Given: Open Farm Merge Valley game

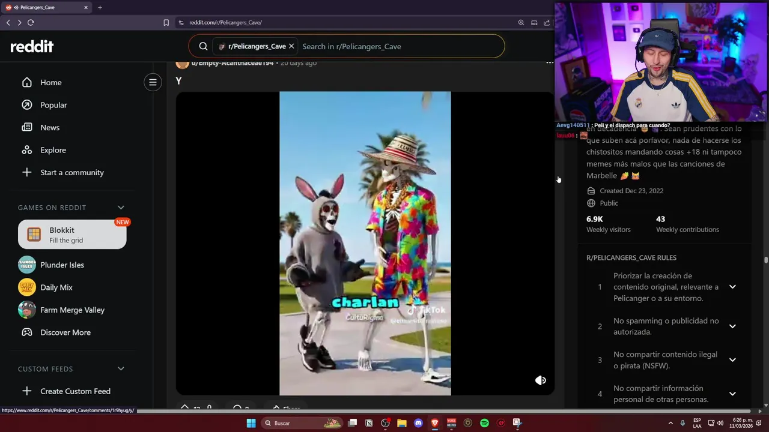Looking at the screenshot, I should 72,310.
